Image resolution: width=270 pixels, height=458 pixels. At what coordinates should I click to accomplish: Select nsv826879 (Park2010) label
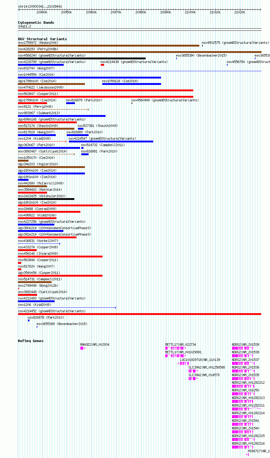click(x=84, y=100)
